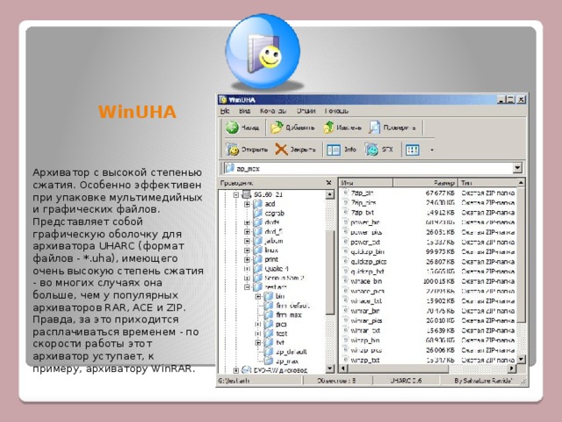Click the print folder icon in tree
The width and height of the screenshot is (562, 422).
(258, 259)
